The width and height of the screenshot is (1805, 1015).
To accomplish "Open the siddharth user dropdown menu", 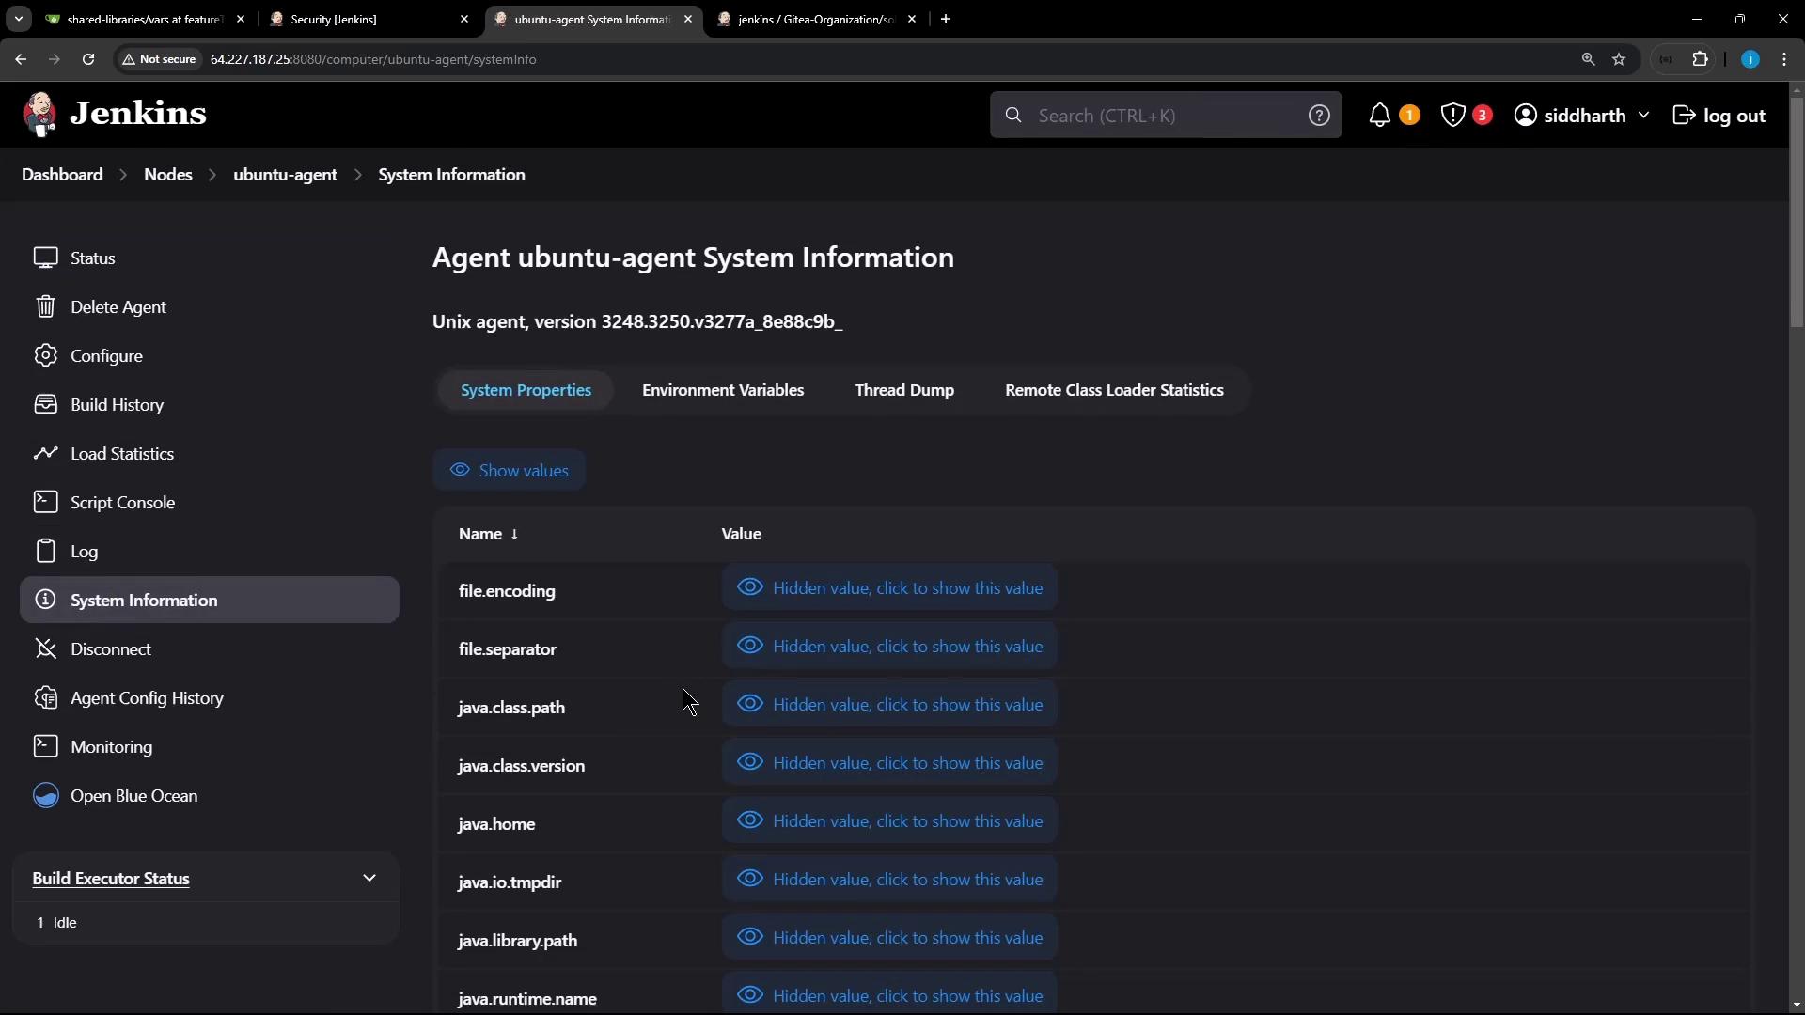I will pos(1642,115).
